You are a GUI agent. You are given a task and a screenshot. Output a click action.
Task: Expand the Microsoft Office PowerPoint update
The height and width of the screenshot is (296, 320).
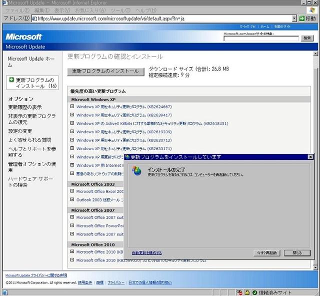(72, 225)
